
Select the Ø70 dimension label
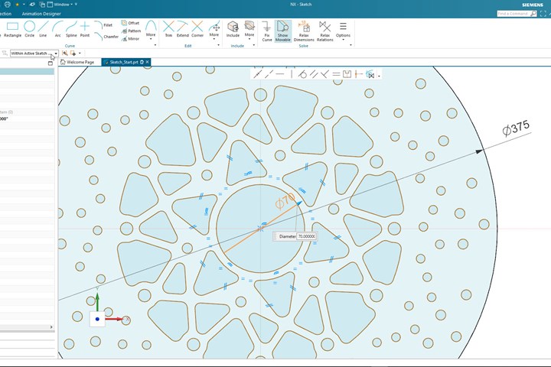284,202
